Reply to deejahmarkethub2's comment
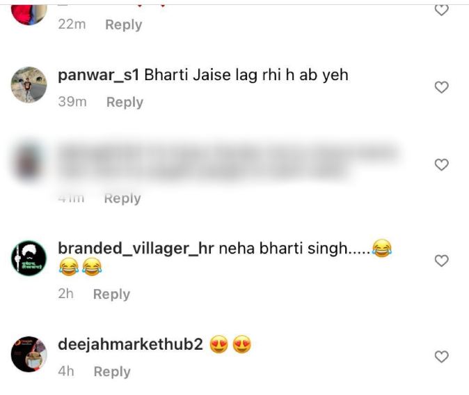Image resolution: width=469 pixels, height=395 pixels. point(112,371)
